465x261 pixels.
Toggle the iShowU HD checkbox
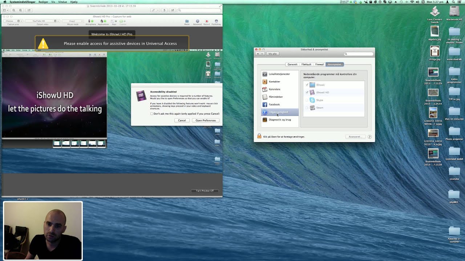click(x=307, y=92)
